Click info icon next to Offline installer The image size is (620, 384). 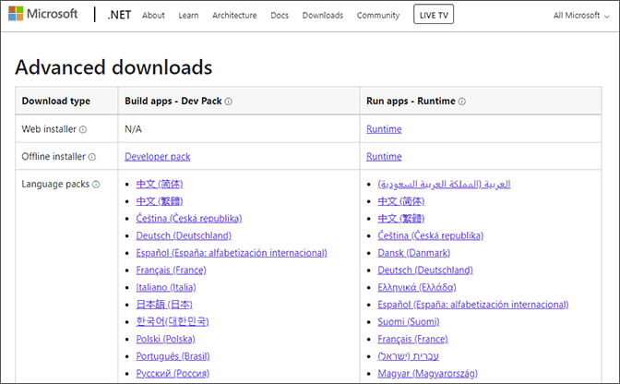tap(92, 157)
